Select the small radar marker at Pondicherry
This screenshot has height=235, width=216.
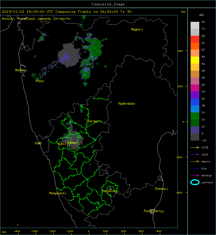[152, 211]
